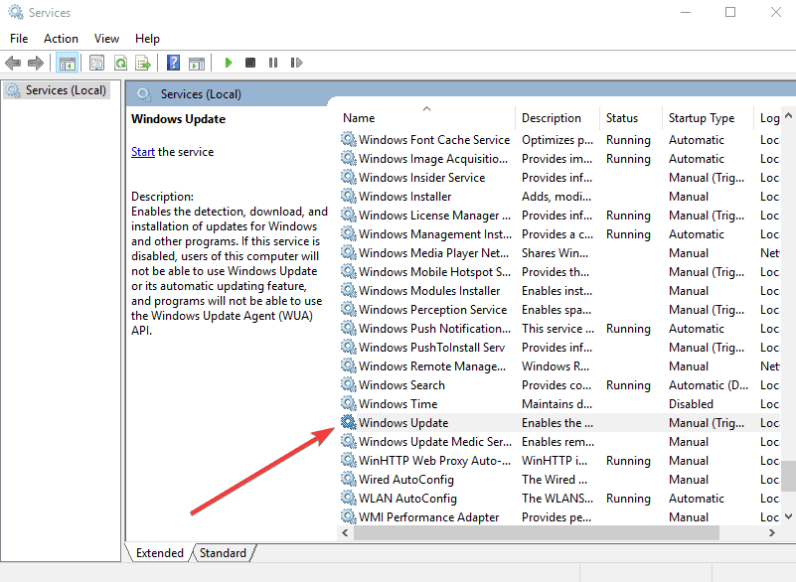Click Running status of Windows Search
This screenshot has height=582, width=796.
click(x=628, y=385)
